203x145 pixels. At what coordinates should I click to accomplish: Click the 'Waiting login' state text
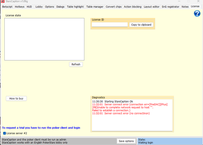[x=146, y=143]
